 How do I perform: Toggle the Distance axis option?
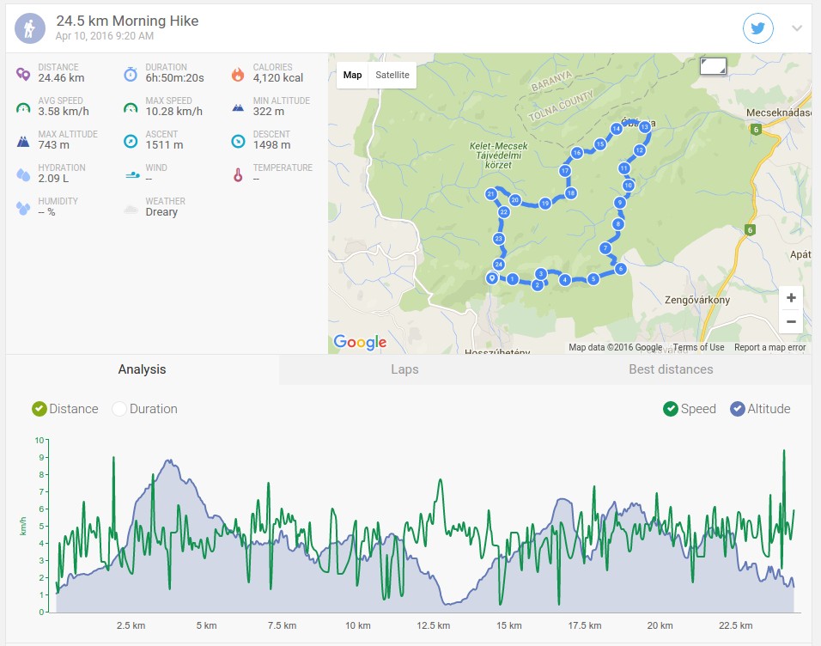[65, 409]
